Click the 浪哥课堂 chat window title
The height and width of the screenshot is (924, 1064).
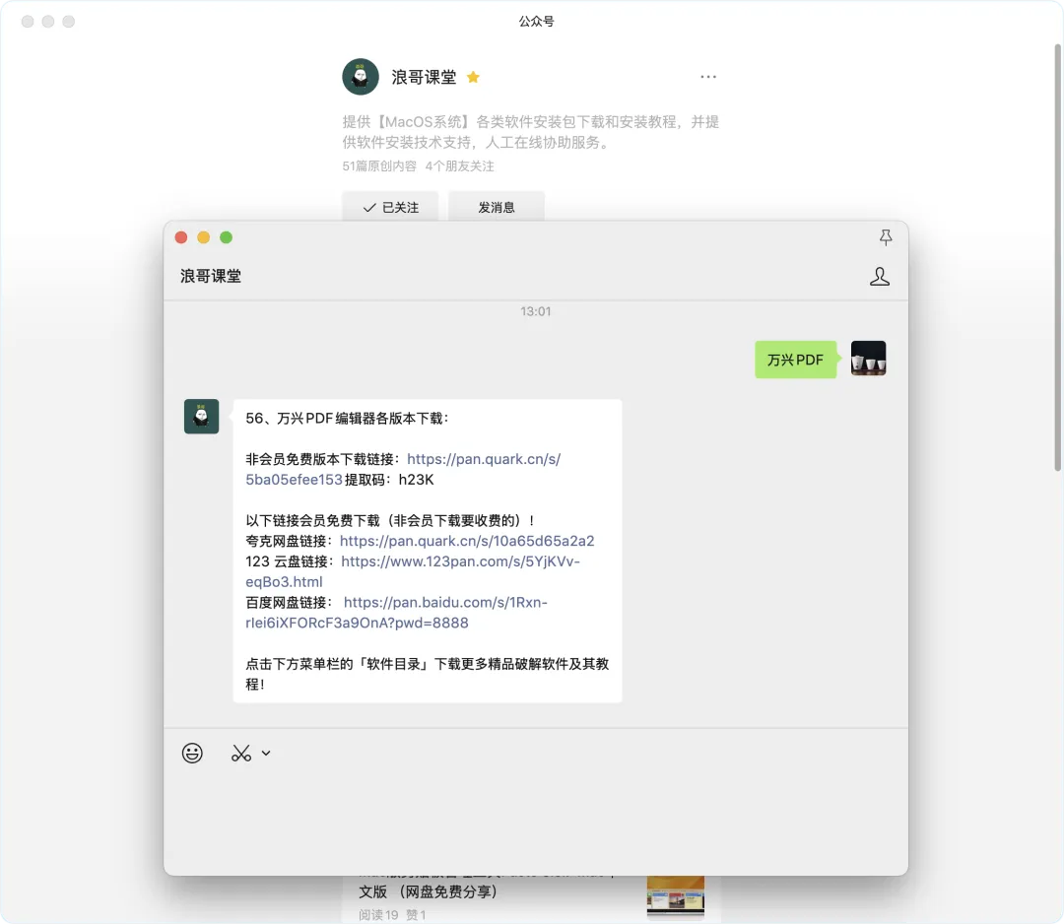click(x=211, y=276)
